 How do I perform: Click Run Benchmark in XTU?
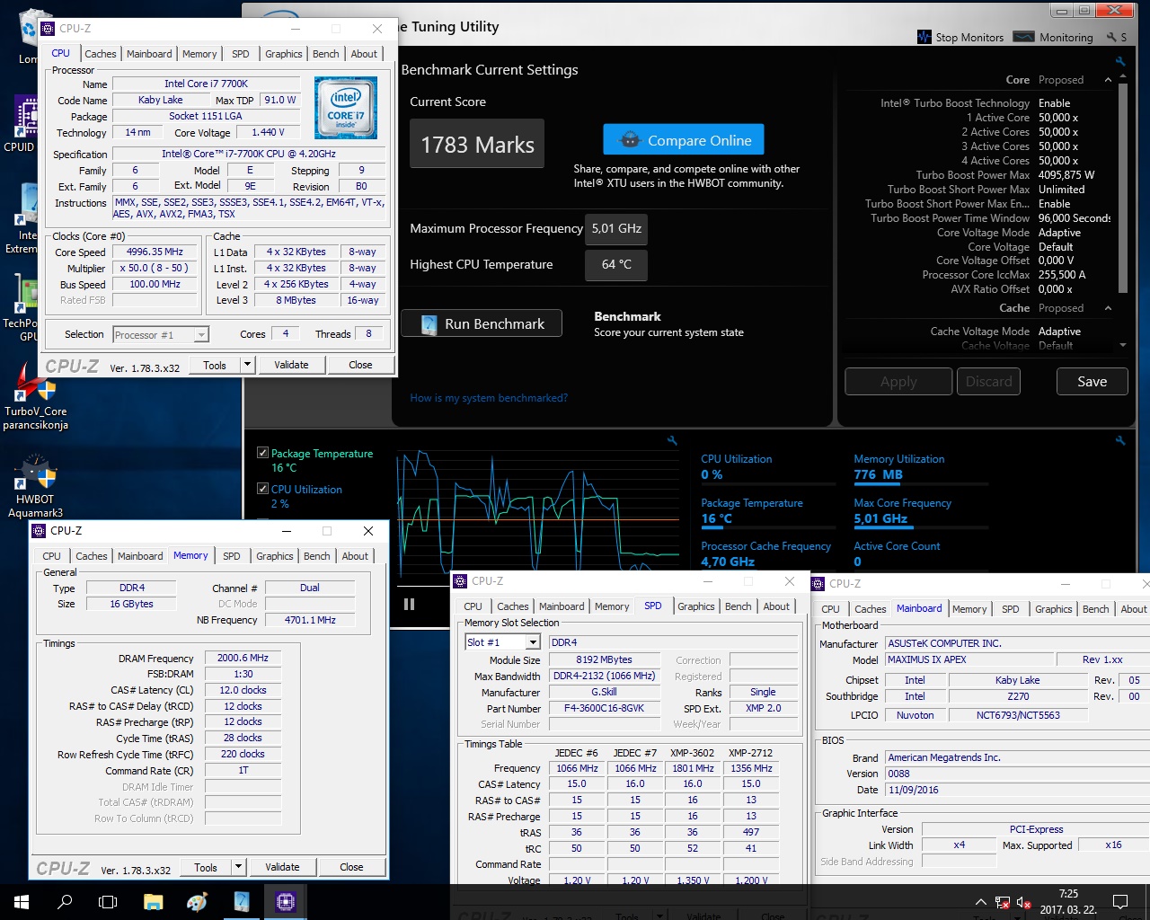(482, 323)
